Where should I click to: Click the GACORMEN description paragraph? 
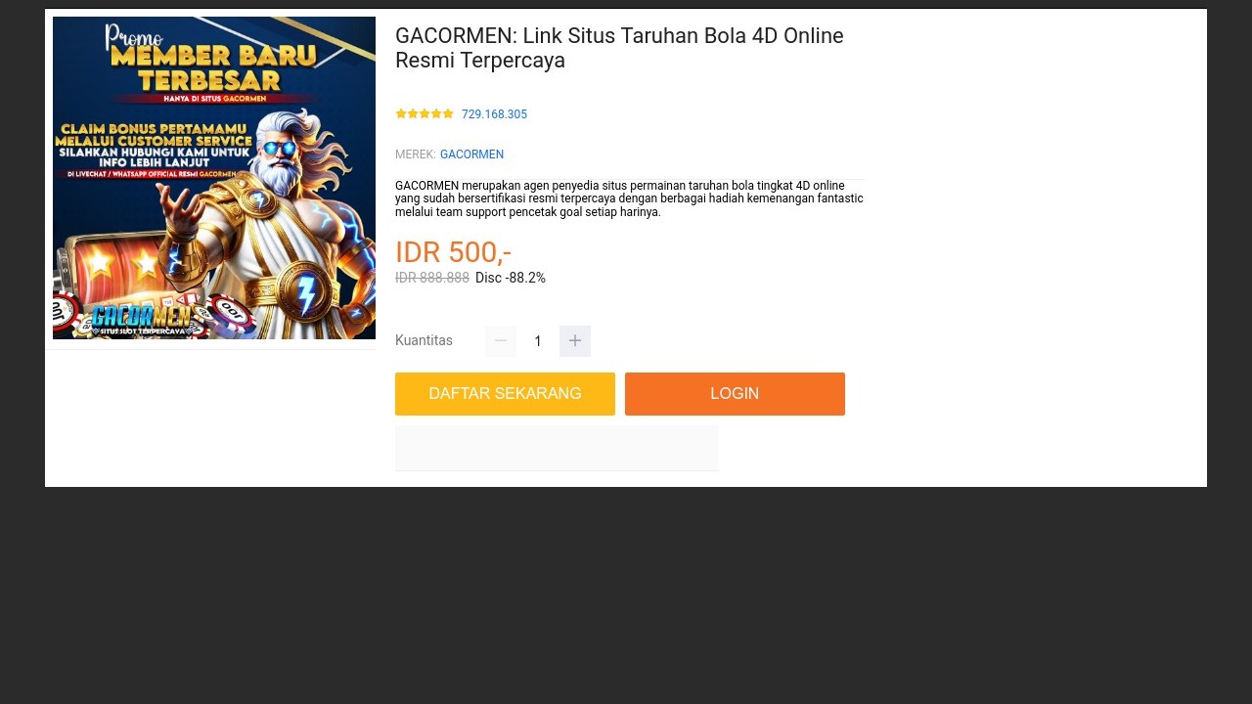[x=629, y=198]
